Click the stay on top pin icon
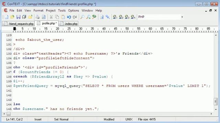 [108, 17]
